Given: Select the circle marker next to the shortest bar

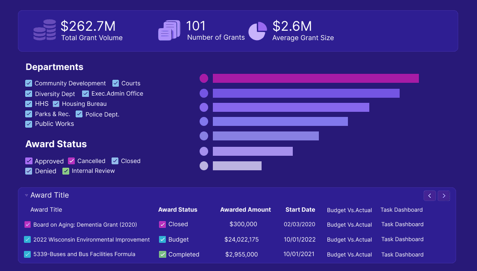Looking at the screenshot, I should pyautogui.click(x=204, y=166).
